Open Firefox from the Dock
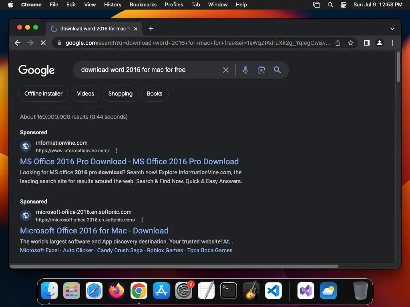 [x=117, y=291]
